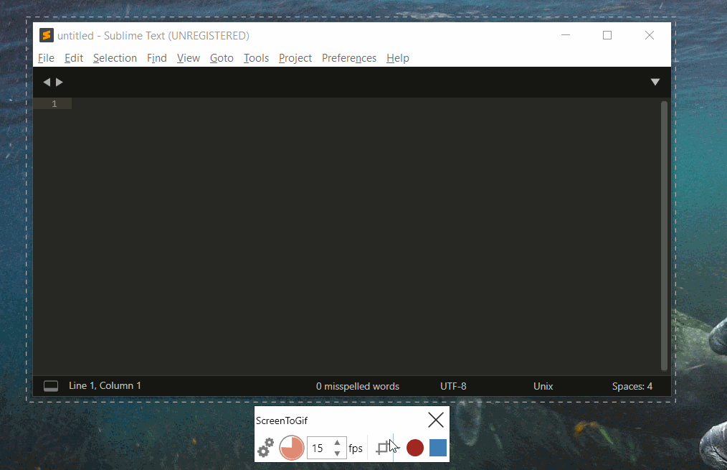Click the Sublime Text window title text
Screen dimensions: 727x470
153,36
